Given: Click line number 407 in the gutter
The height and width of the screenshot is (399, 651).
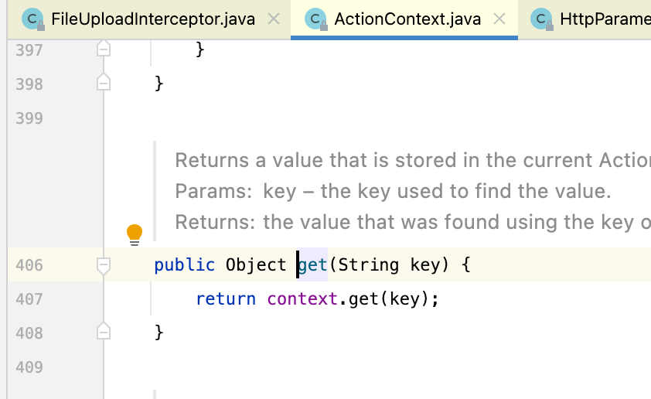Looking at the screenshot, I should (x=29, y=299).
